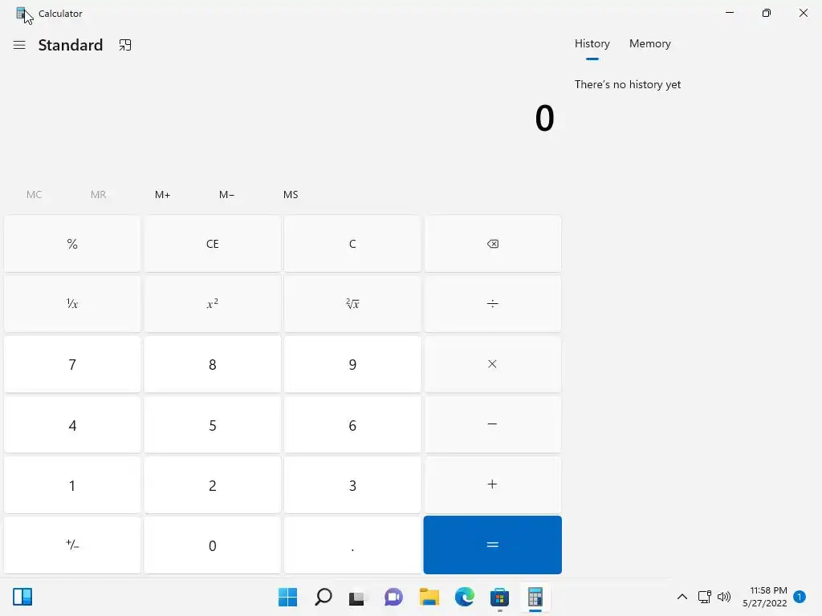Open the Widgets panel on taskbar
822x616 pixels.
(22, 597)
